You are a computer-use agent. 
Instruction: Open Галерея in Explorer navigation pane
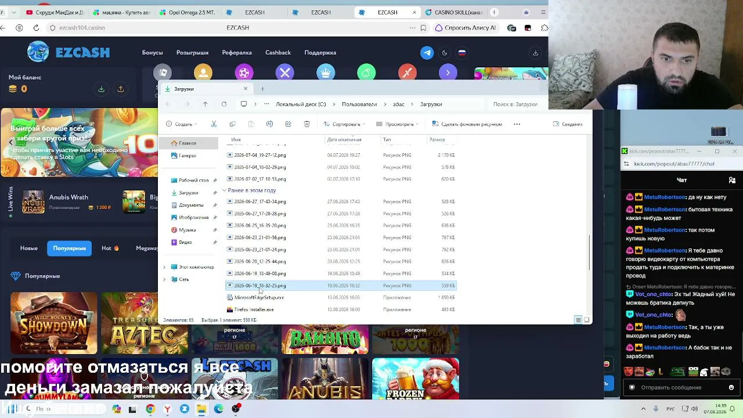click(187, 156)
